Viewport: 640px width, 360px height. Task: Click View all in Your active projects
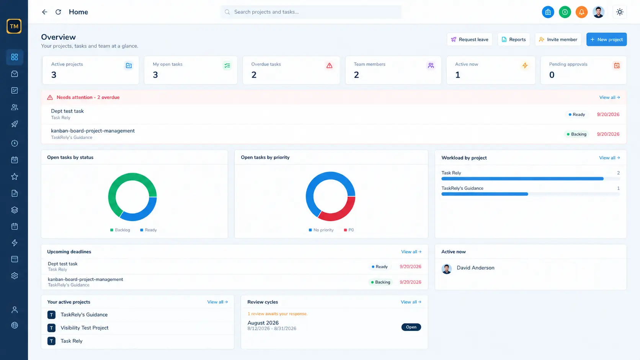point(217,302)
